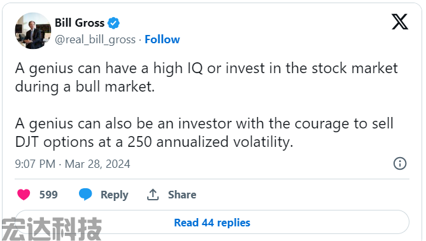Click the blue verified checkmark badge
This screenshot has width=426, height=241.
(113, 23)
